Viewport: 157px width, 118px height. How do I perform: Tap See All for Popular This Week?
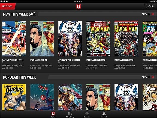[146, 77]
